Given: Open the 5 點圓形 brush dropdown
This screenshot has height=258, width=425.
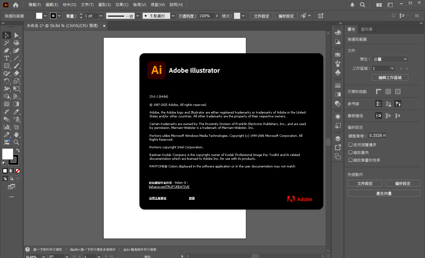Looking at the screenshot, I should tap(173, 16).
